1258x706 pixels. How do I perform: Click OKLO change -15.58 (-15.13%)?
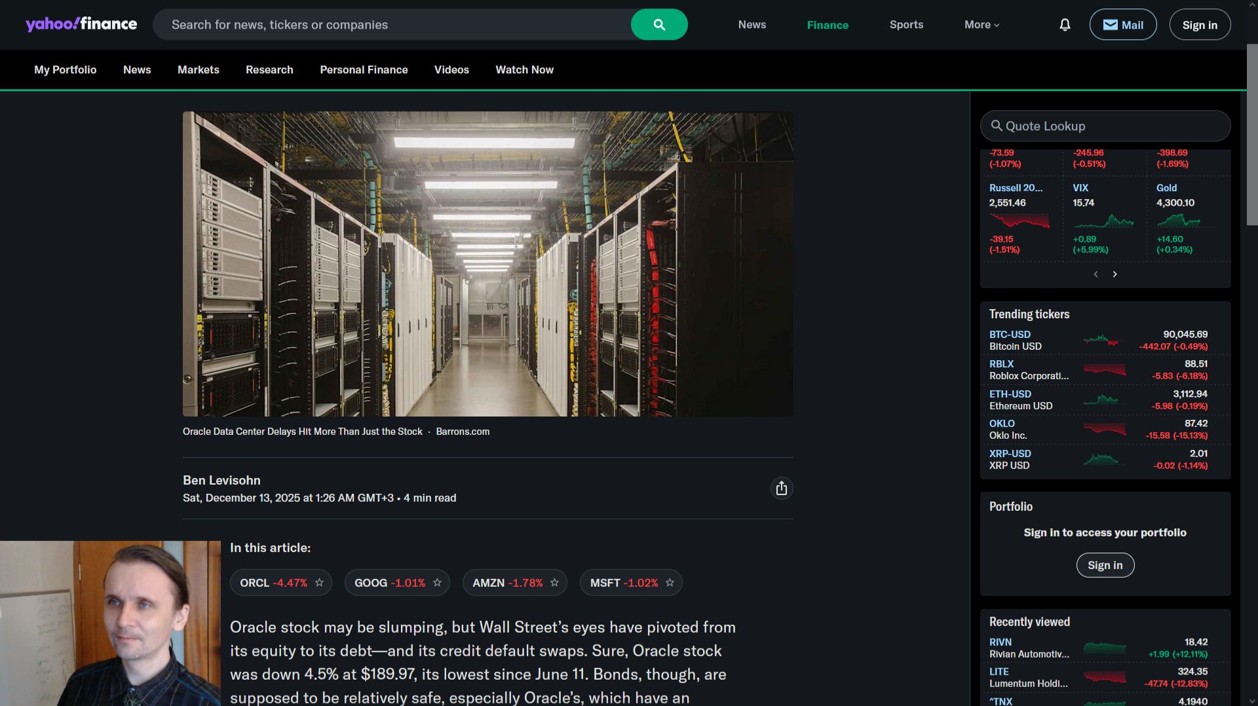(1176, 436)
